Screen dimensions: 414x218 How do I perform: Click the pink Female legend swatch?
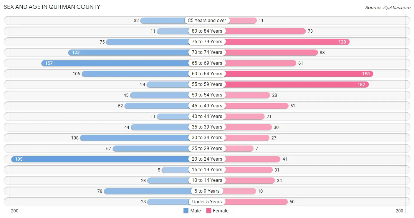point(209,211)
